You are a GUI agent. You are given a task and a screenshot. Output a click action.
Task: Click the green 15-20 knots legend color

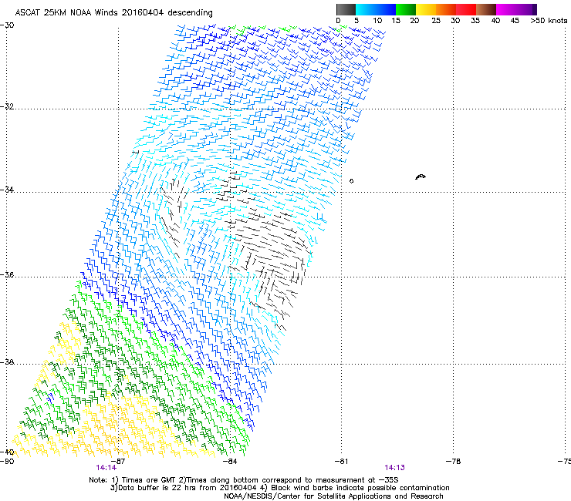[406, 9]
